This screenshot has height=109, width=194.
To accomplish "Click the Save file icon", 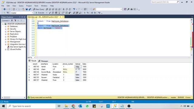I will click(27, 9).
